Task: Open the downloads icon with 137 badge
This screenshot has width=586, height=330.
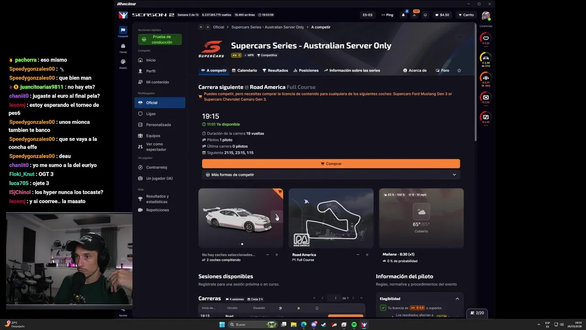Action: pyautogui.click(x=414, y=15)
